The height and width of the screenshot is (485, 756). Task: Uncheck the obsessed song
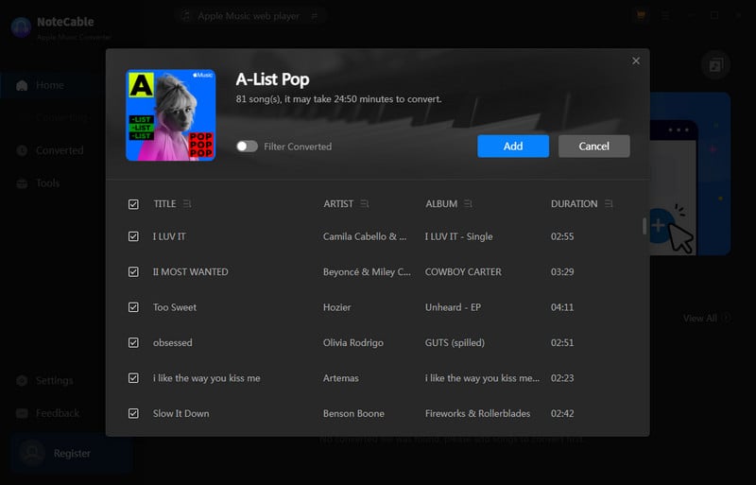[133, 342]
